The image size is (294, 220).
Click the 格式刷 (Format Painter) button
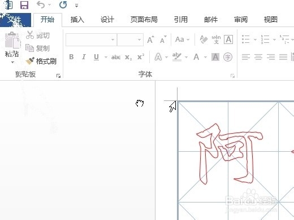41,61
